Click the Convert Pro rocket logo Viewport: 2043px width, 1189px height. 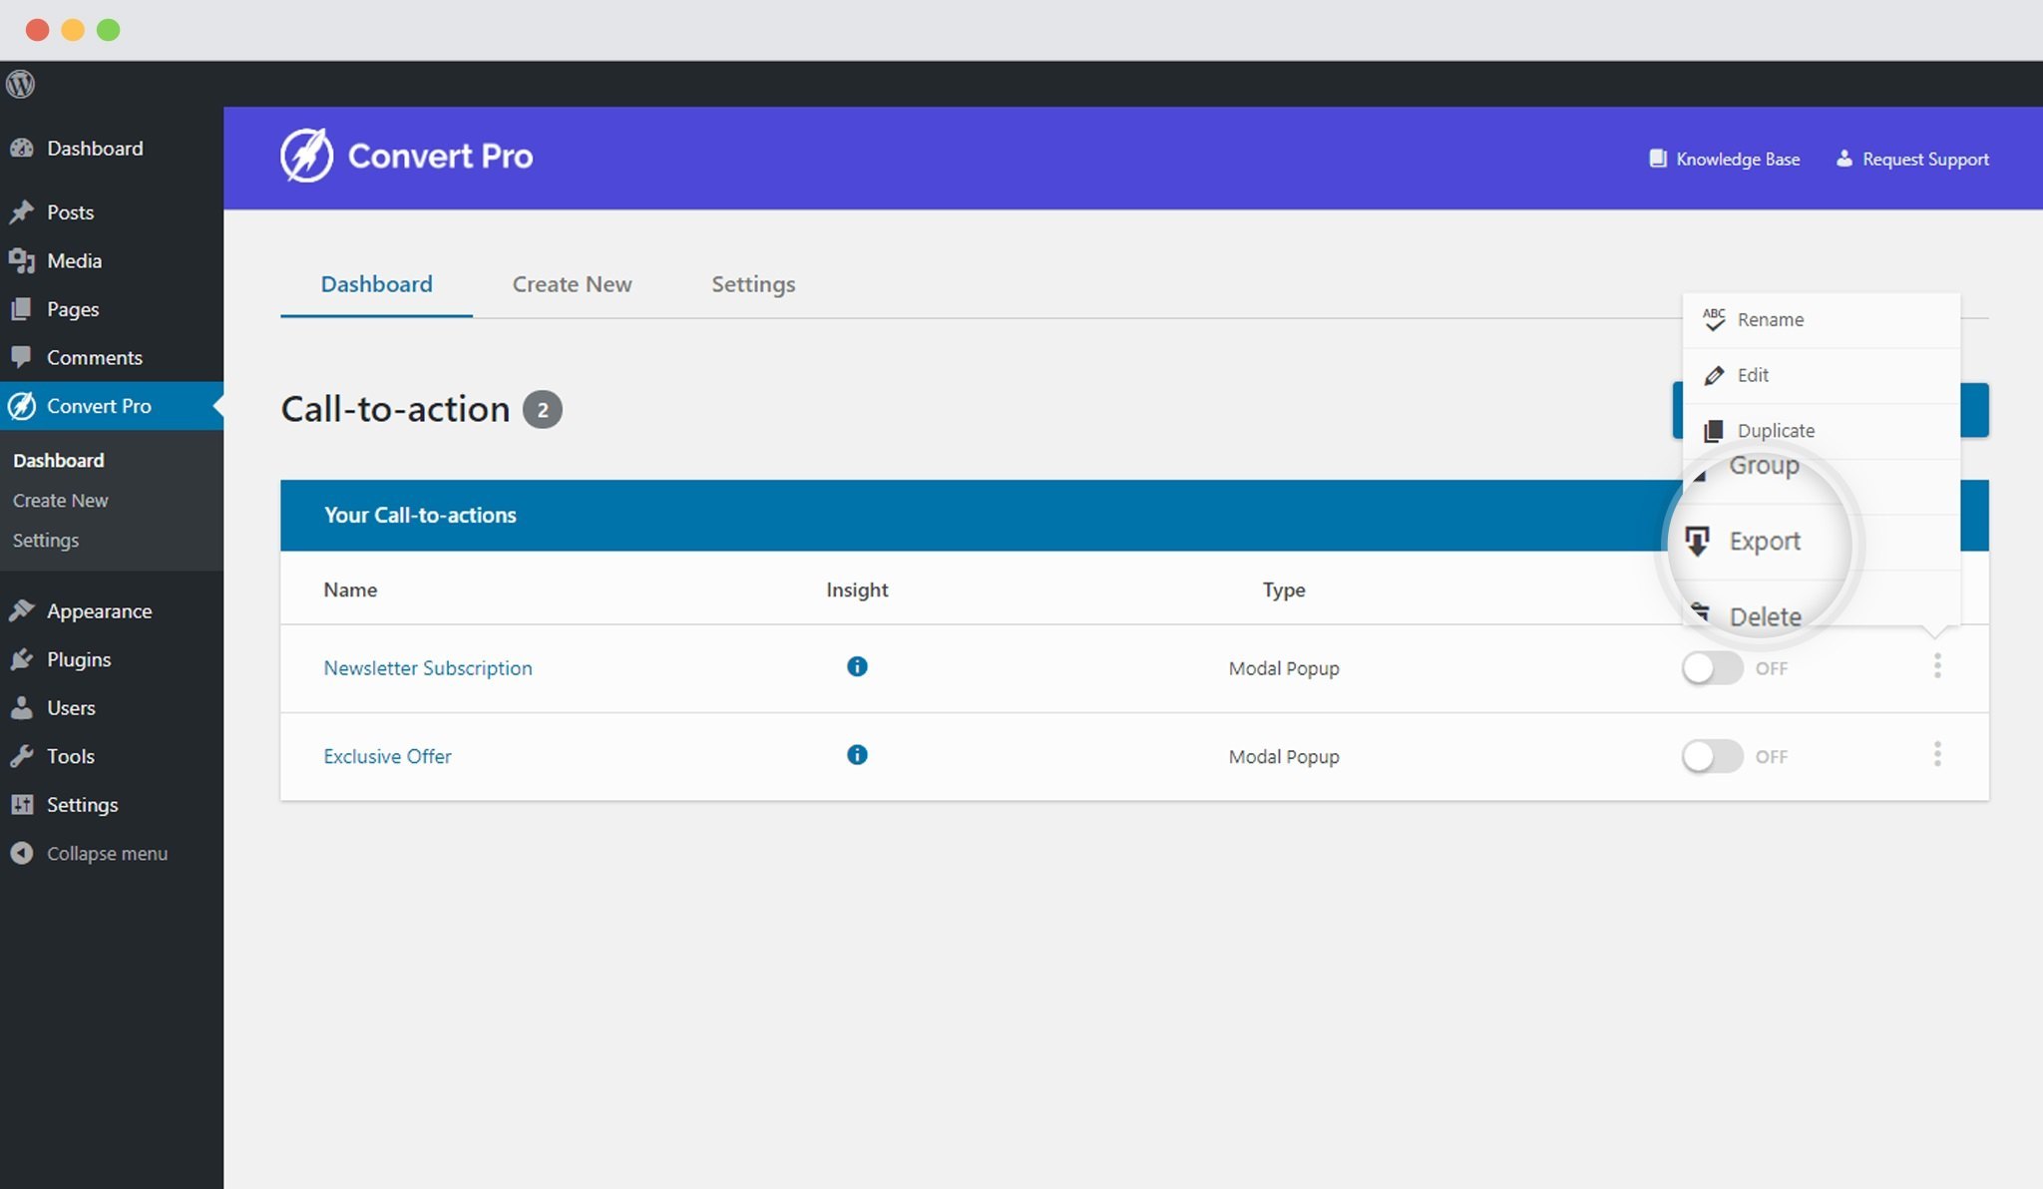tap(306, 156)
